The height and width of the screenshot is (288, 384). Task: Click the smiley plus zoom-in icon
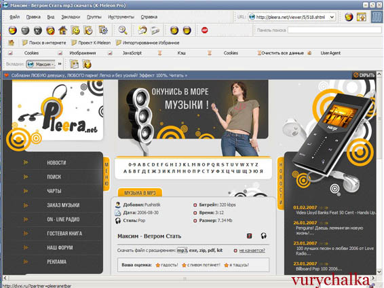pos(174,31)
